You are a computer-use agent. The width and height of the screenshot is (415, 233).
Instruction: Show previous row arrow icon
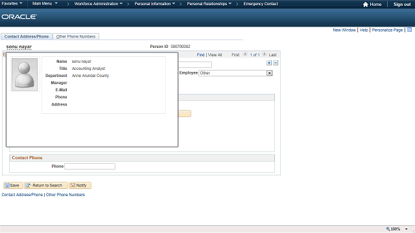click(x=245, y=54)
